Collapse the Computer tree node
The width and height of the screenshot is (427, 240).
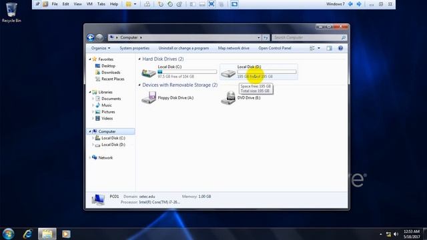pos(90,131)
